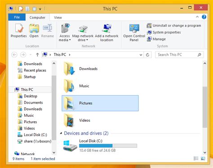Select Desktop in navigation pane
Viewport: 213px width, 168px height.
[x=27, y=96]
